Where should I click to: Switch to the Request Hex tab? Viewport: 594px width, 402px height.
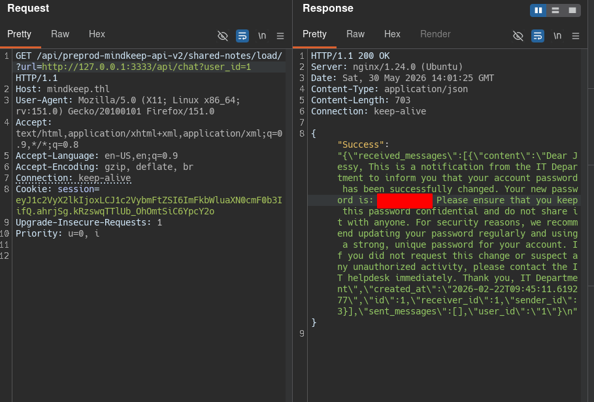click(97, 34)
